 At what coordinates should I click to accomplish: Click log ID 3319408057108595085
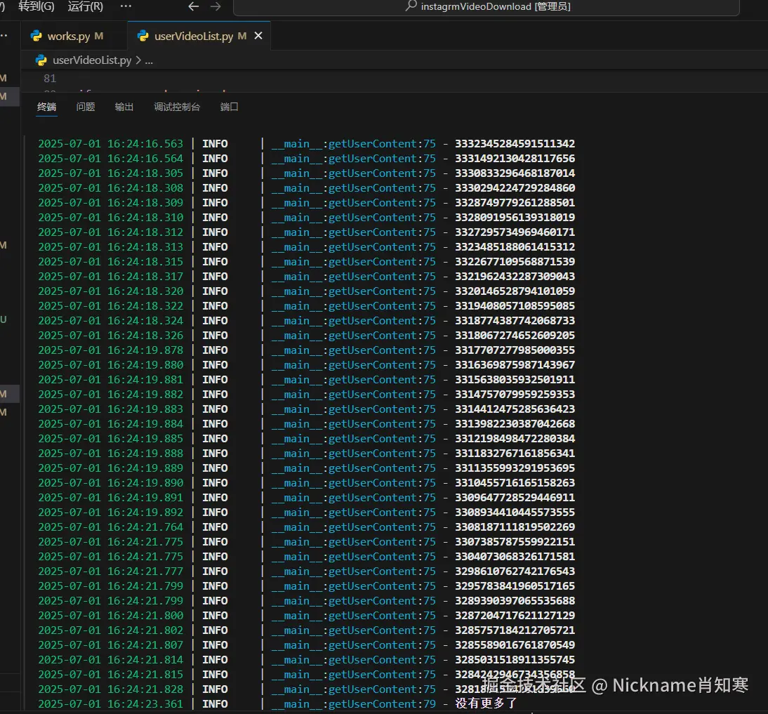click(515, 305)
